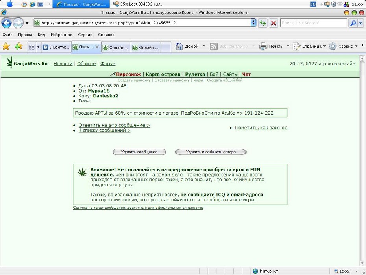The height and width of the screenshot is (275, 366).
Task: Click the search magnifier button
Action: (x=353, y=23)
